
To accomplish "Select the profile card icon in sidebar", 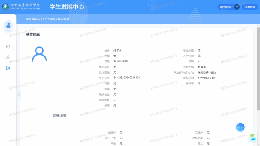I will point(8,68).
